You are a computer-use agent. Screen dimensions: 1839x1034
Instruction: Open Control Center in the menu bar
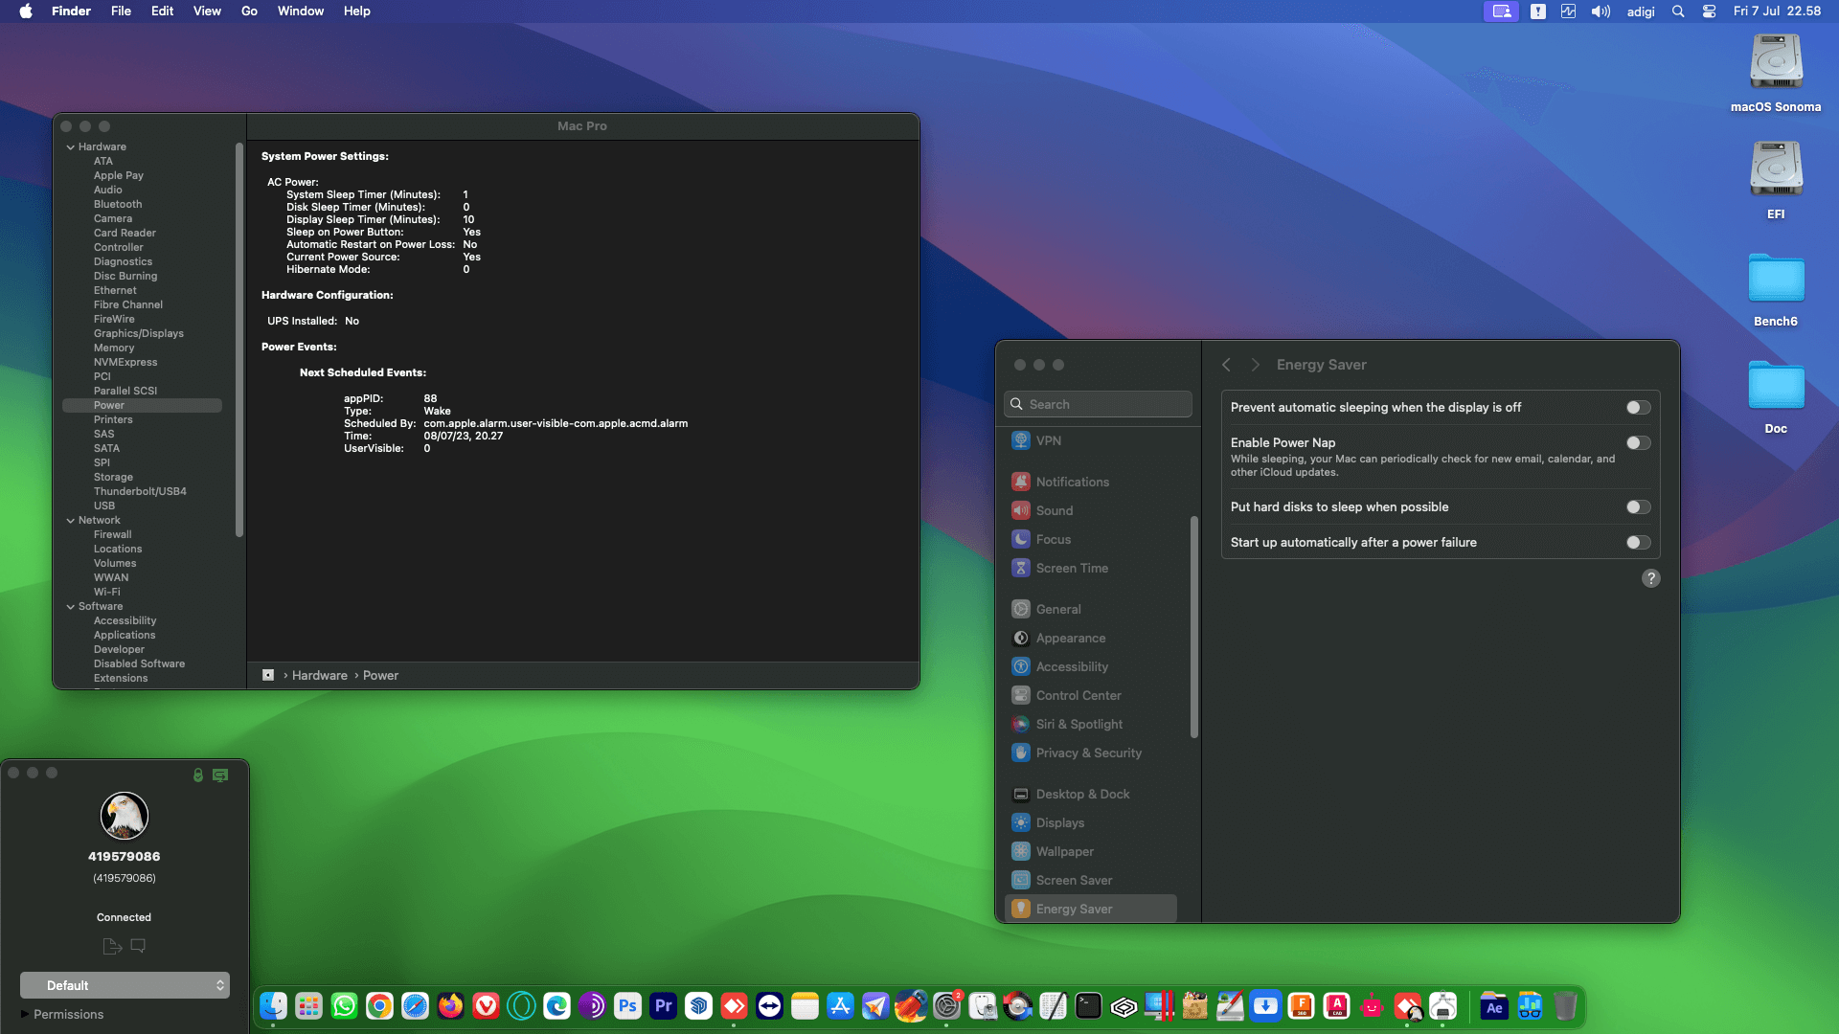1709,11
